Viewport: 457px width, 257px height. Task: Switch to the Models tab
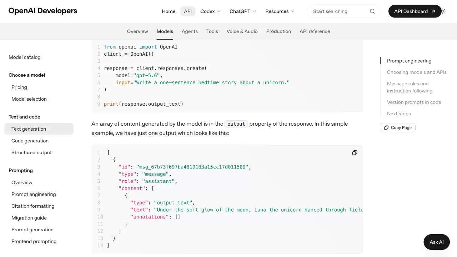click(165, 31)
